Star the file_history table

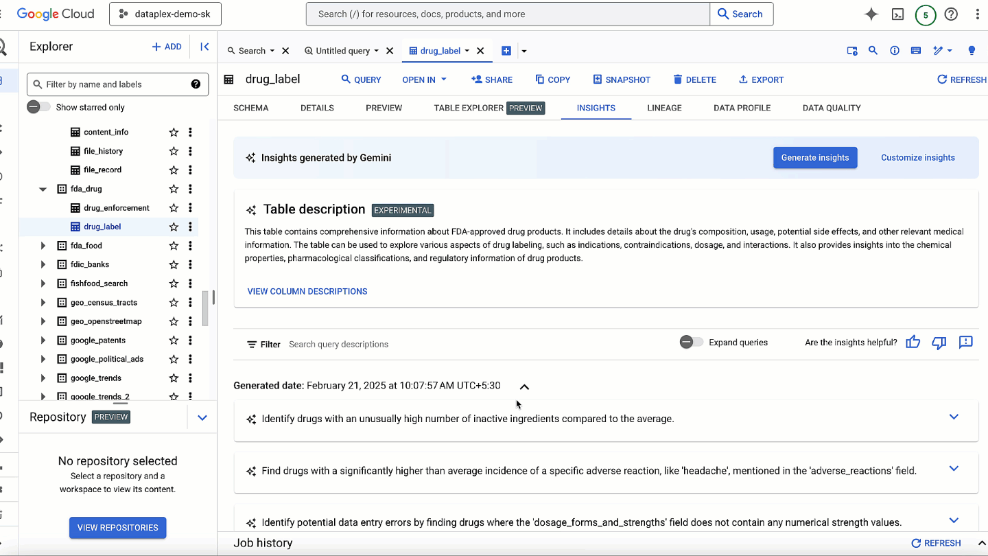tap(174, 151)
